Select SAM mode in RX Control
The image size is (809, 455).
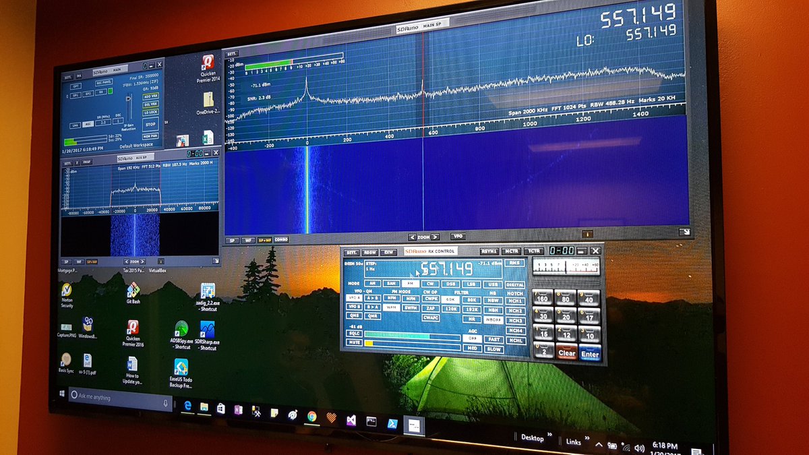391,283
